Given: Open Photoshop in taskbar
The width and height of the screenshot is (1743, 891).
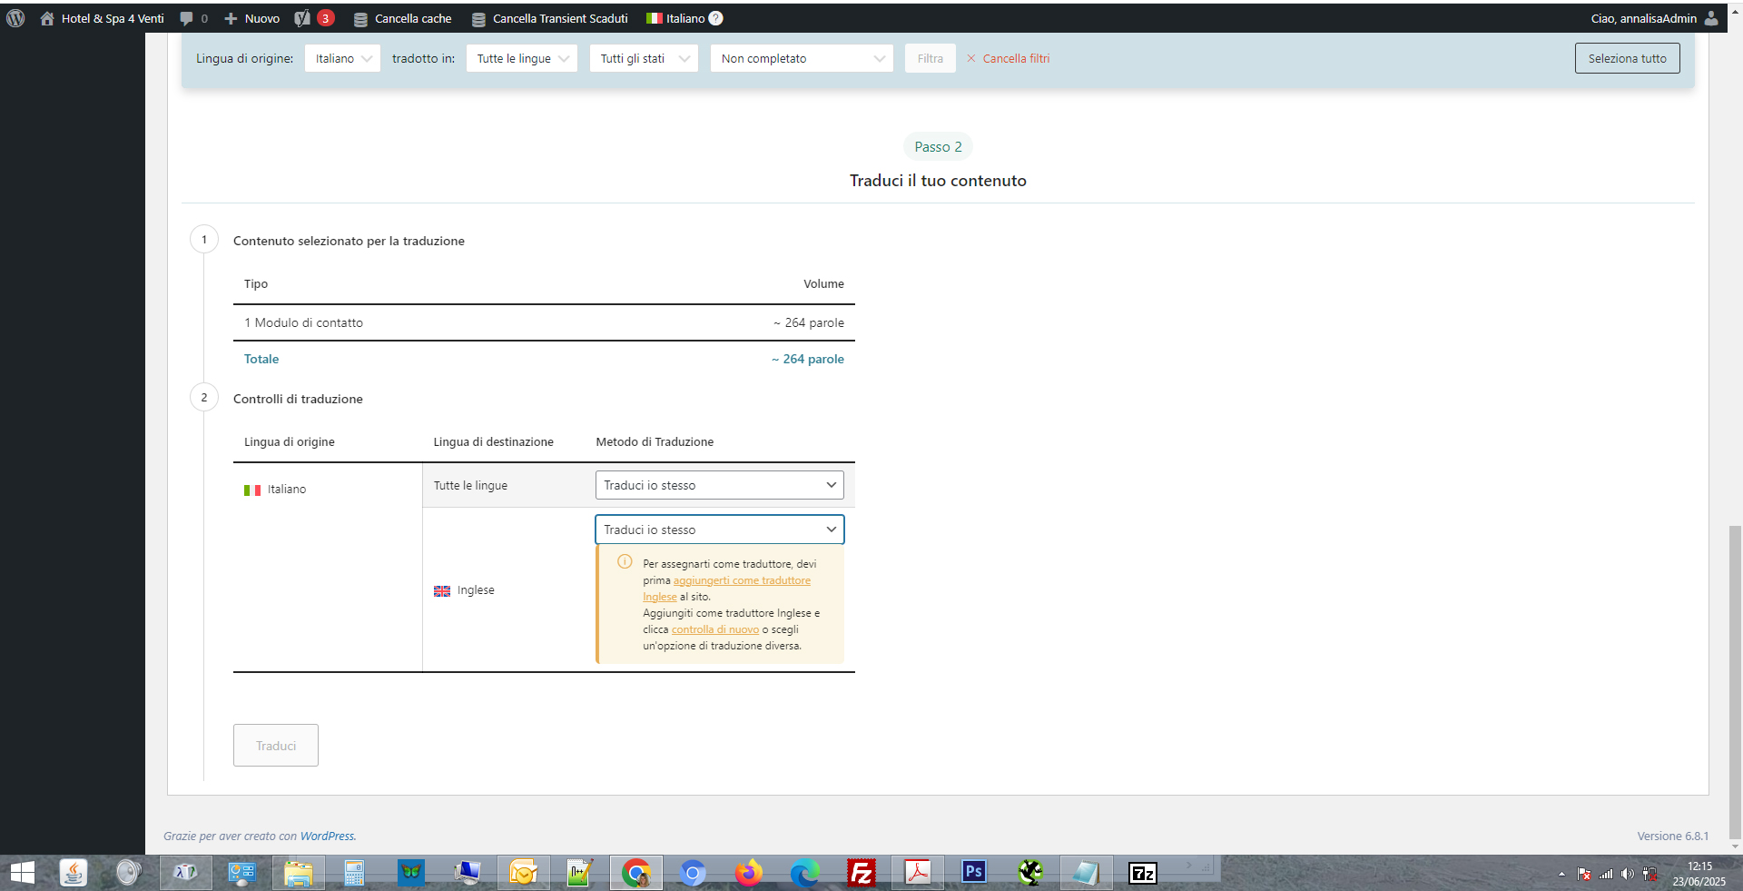Looking at the screenshot, I should 973,872.
